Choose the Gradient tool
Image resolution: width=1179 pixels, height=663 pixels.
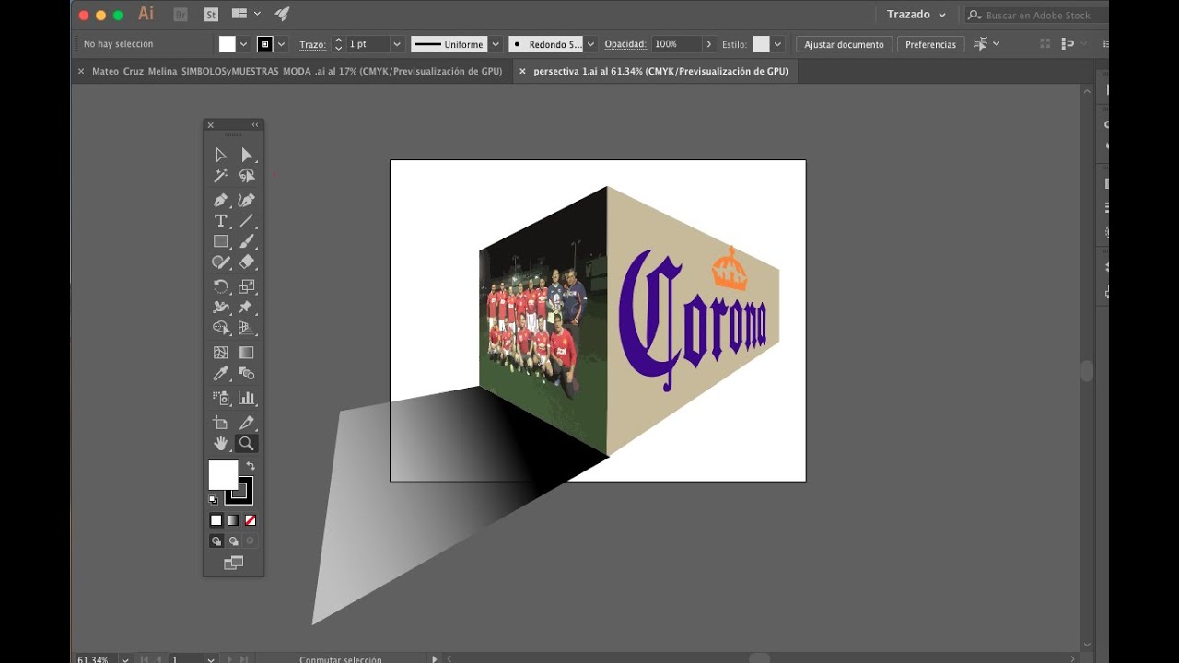246,353
